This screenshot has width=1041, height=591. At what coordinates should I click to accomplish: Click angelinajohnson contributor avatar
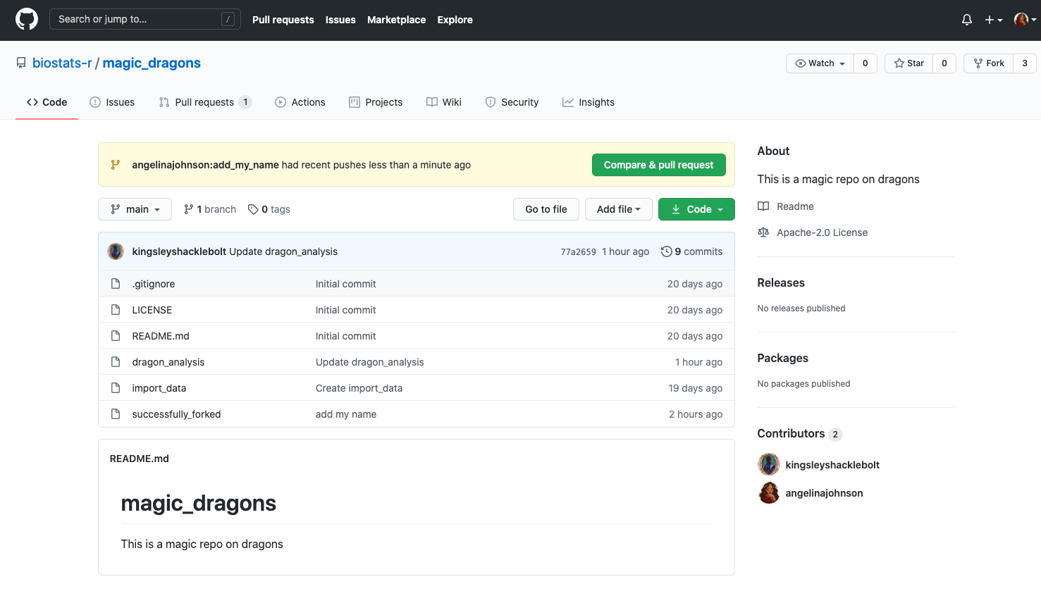tap(768, 493)
